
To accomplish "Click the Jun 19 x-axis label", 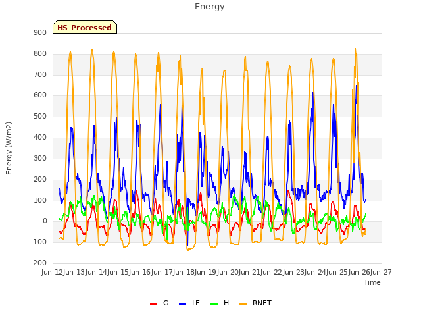I will click(207, 272).
